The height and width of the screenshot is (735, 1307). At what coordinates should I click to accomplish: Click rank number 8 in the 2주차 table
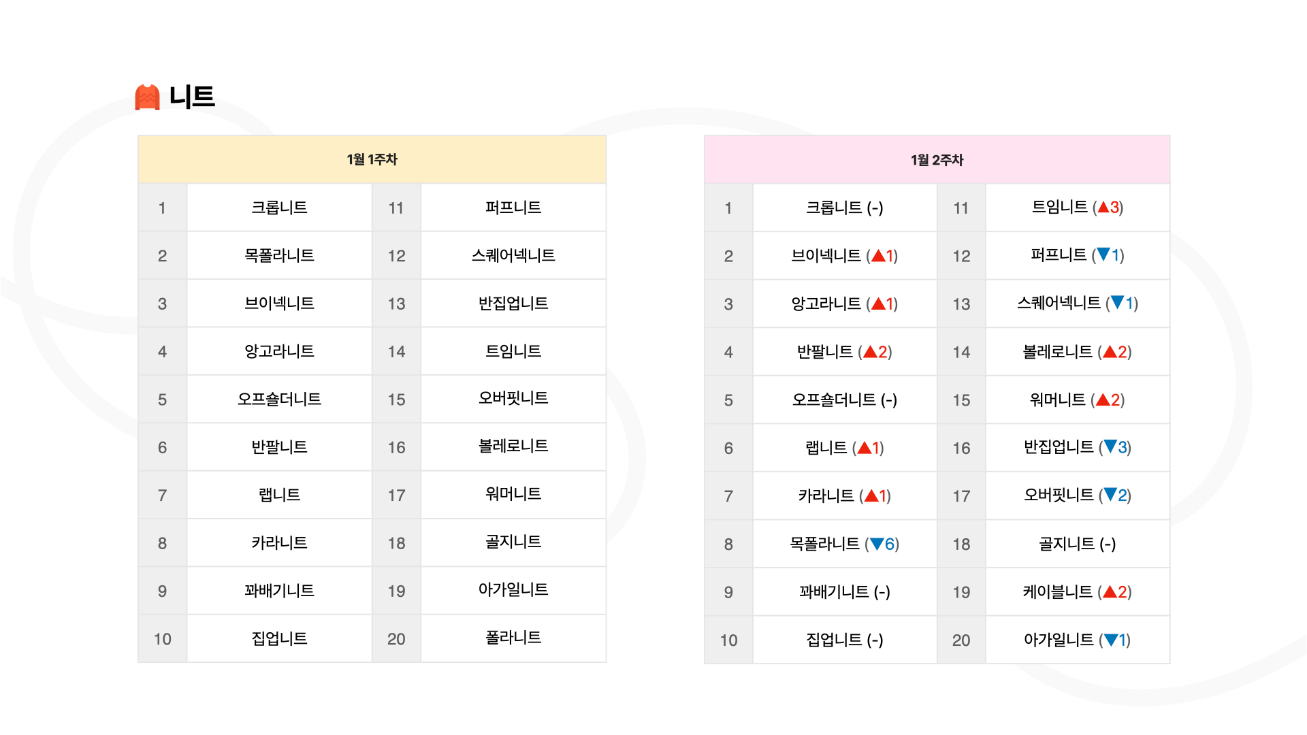728,544
